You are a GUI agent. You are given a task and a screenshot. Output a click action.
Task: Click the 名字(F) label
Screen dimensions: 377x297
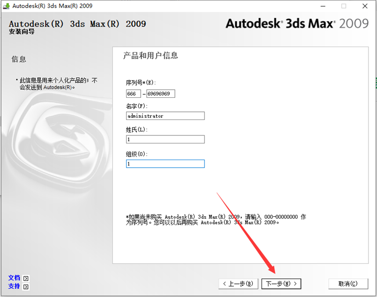[x=137, y=106]
